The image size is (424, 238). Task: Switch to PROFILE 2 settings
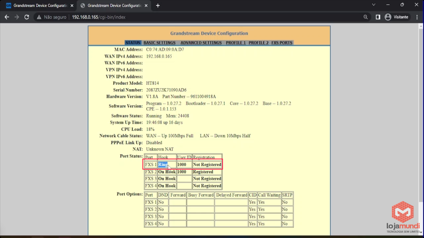(x=259, y=43)
